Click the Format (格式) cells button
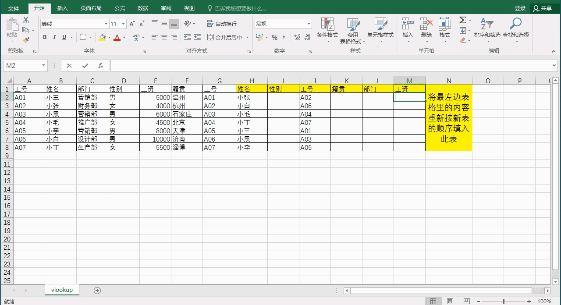This screenshot has width=561, height=305. click(x=445, y=31)
